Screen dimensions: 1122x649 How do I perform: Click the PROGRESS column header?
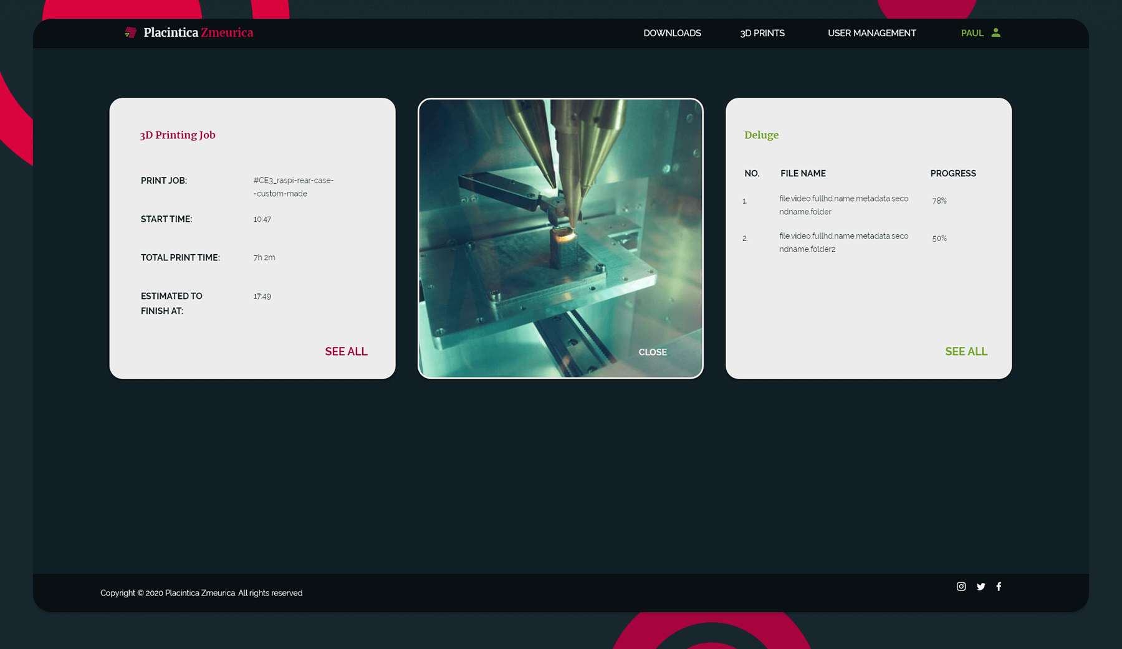(x=953, y=173)
